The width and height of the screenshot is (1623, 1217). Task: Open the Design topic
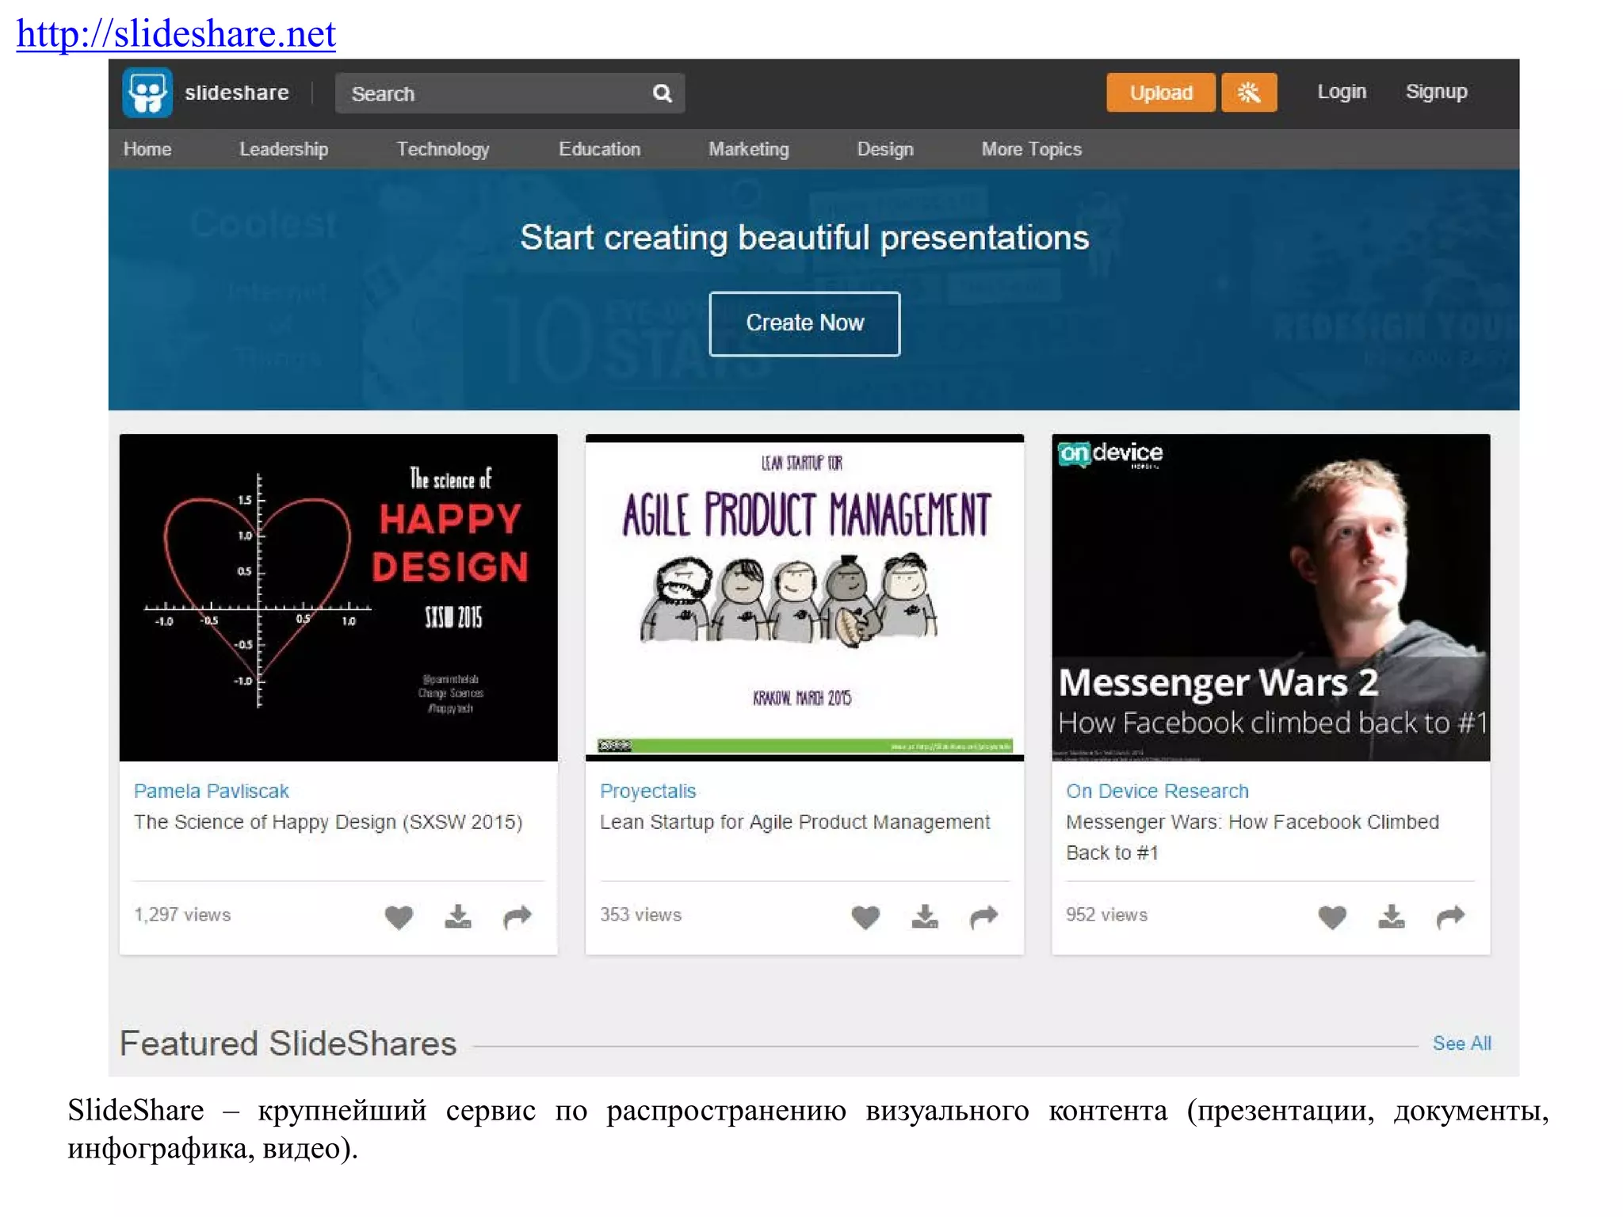click(885, 149)
